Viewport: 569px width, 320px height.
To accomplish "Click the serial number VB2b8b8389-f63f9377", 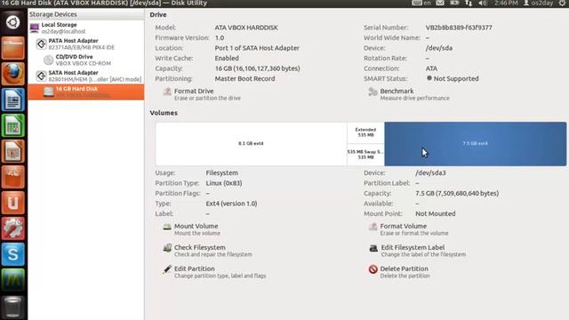I will [x=459, y=28].
